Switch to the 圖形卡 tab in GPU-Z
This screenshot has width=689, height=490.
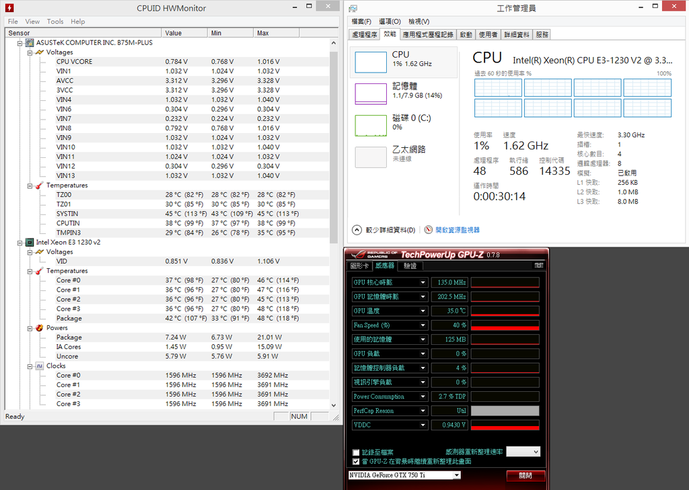point(359,266)
